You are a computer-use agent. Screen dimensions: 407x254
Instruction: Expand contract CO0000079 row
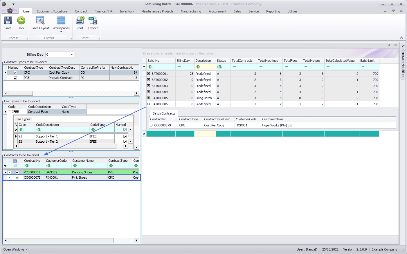click(151, 125)
